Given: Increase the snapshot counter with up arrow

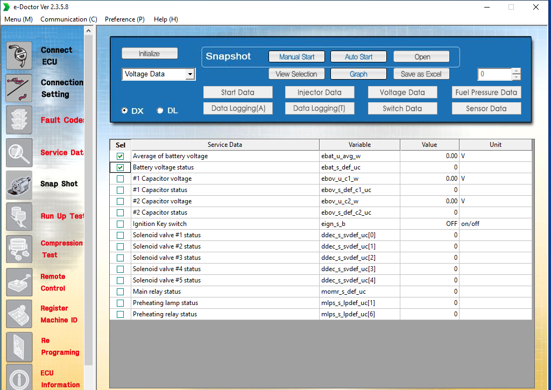Looking at the screenshot, I should [516, 72].
